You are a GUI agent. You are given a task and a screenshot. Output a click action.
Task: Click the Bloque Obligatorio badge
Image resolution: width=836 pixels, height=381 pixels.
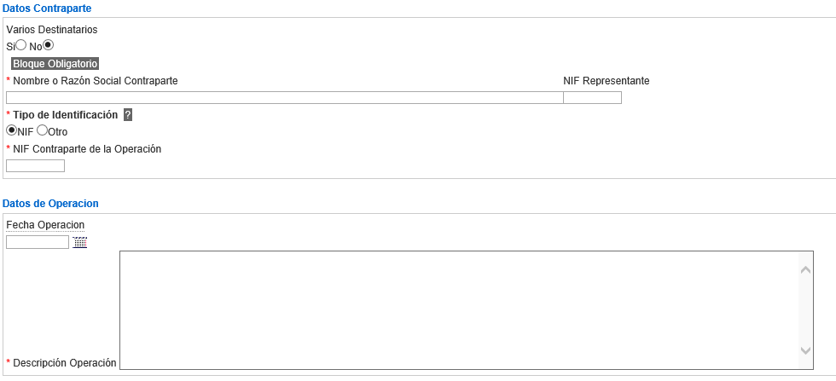click(x=55, y=64)
